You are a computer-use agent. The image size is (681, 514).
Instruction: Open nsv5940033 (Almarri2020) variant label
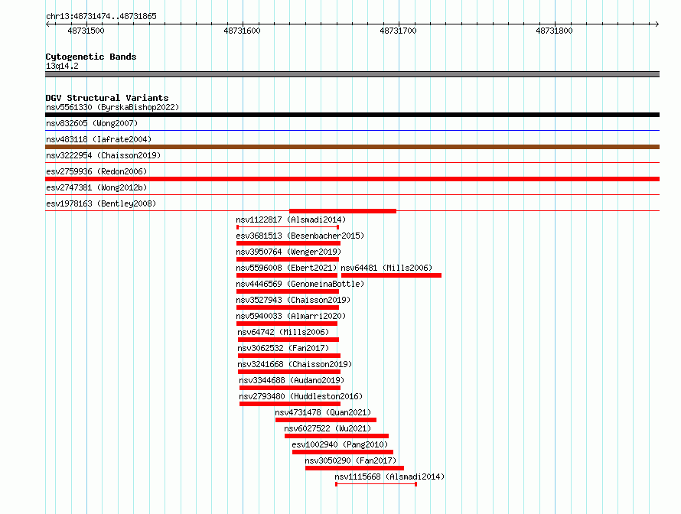click(x=291, y=316)
